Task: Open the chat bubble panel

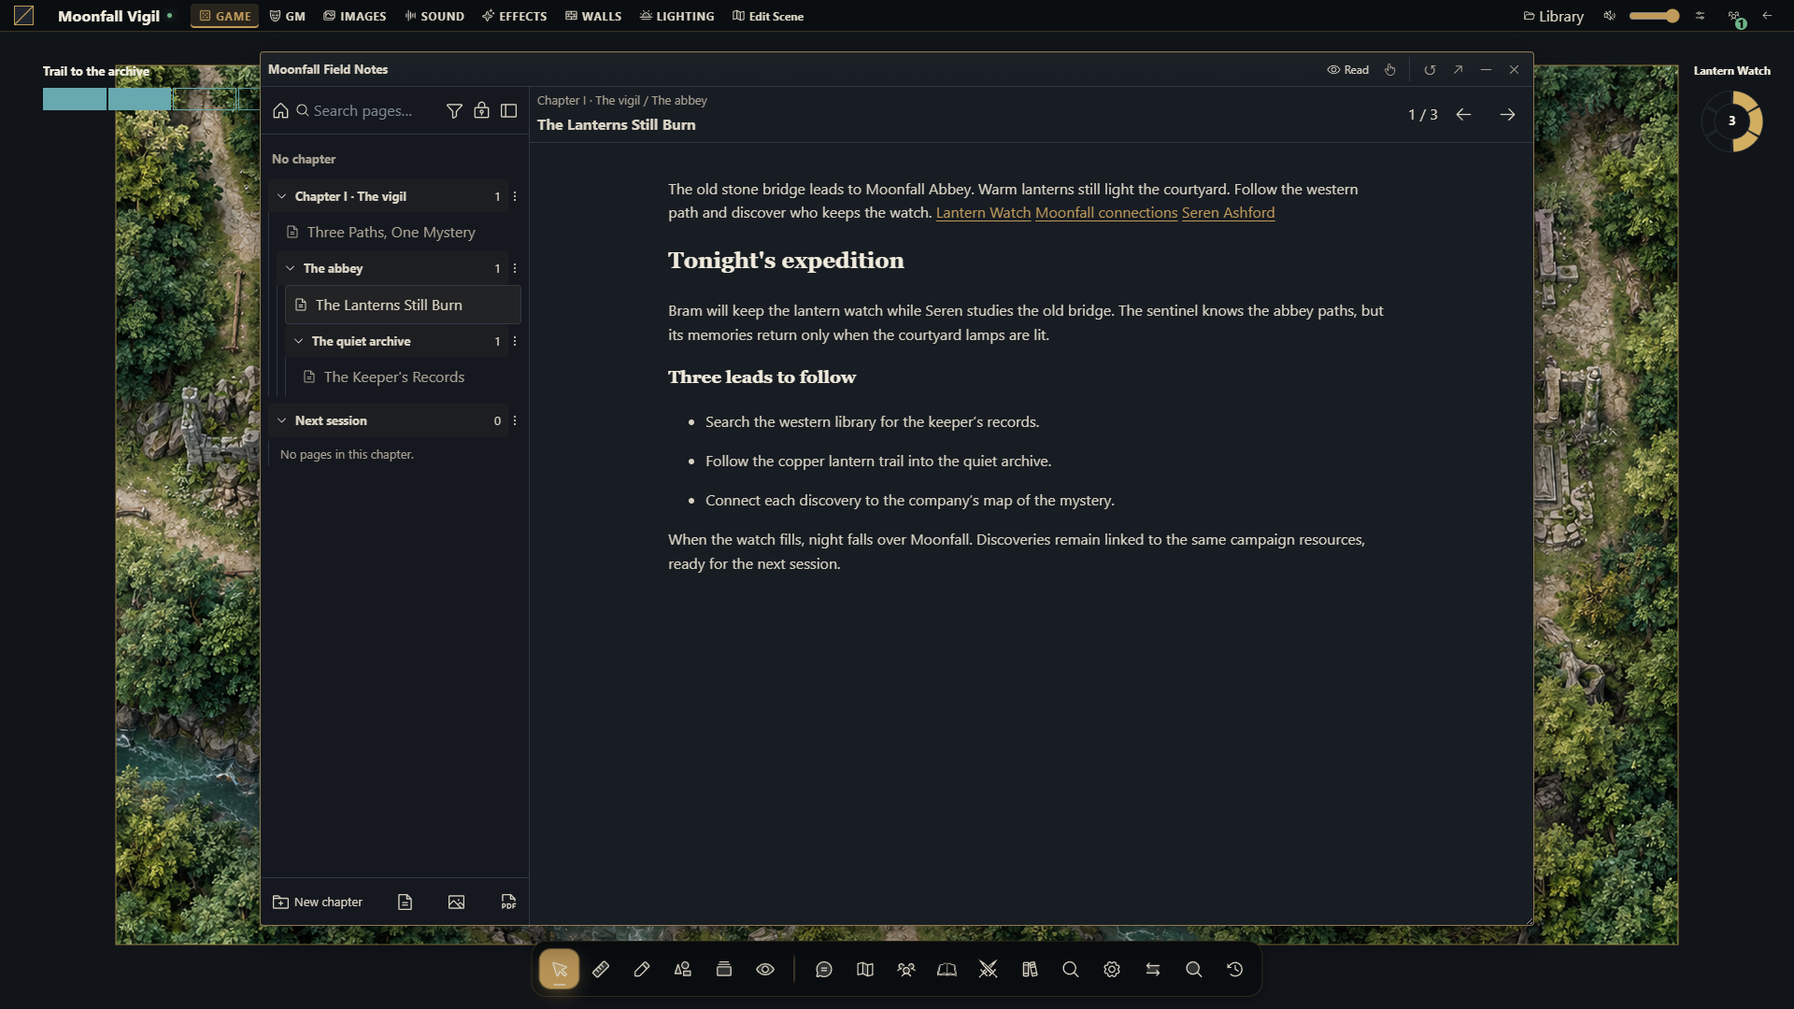Action: pos(824,969)
